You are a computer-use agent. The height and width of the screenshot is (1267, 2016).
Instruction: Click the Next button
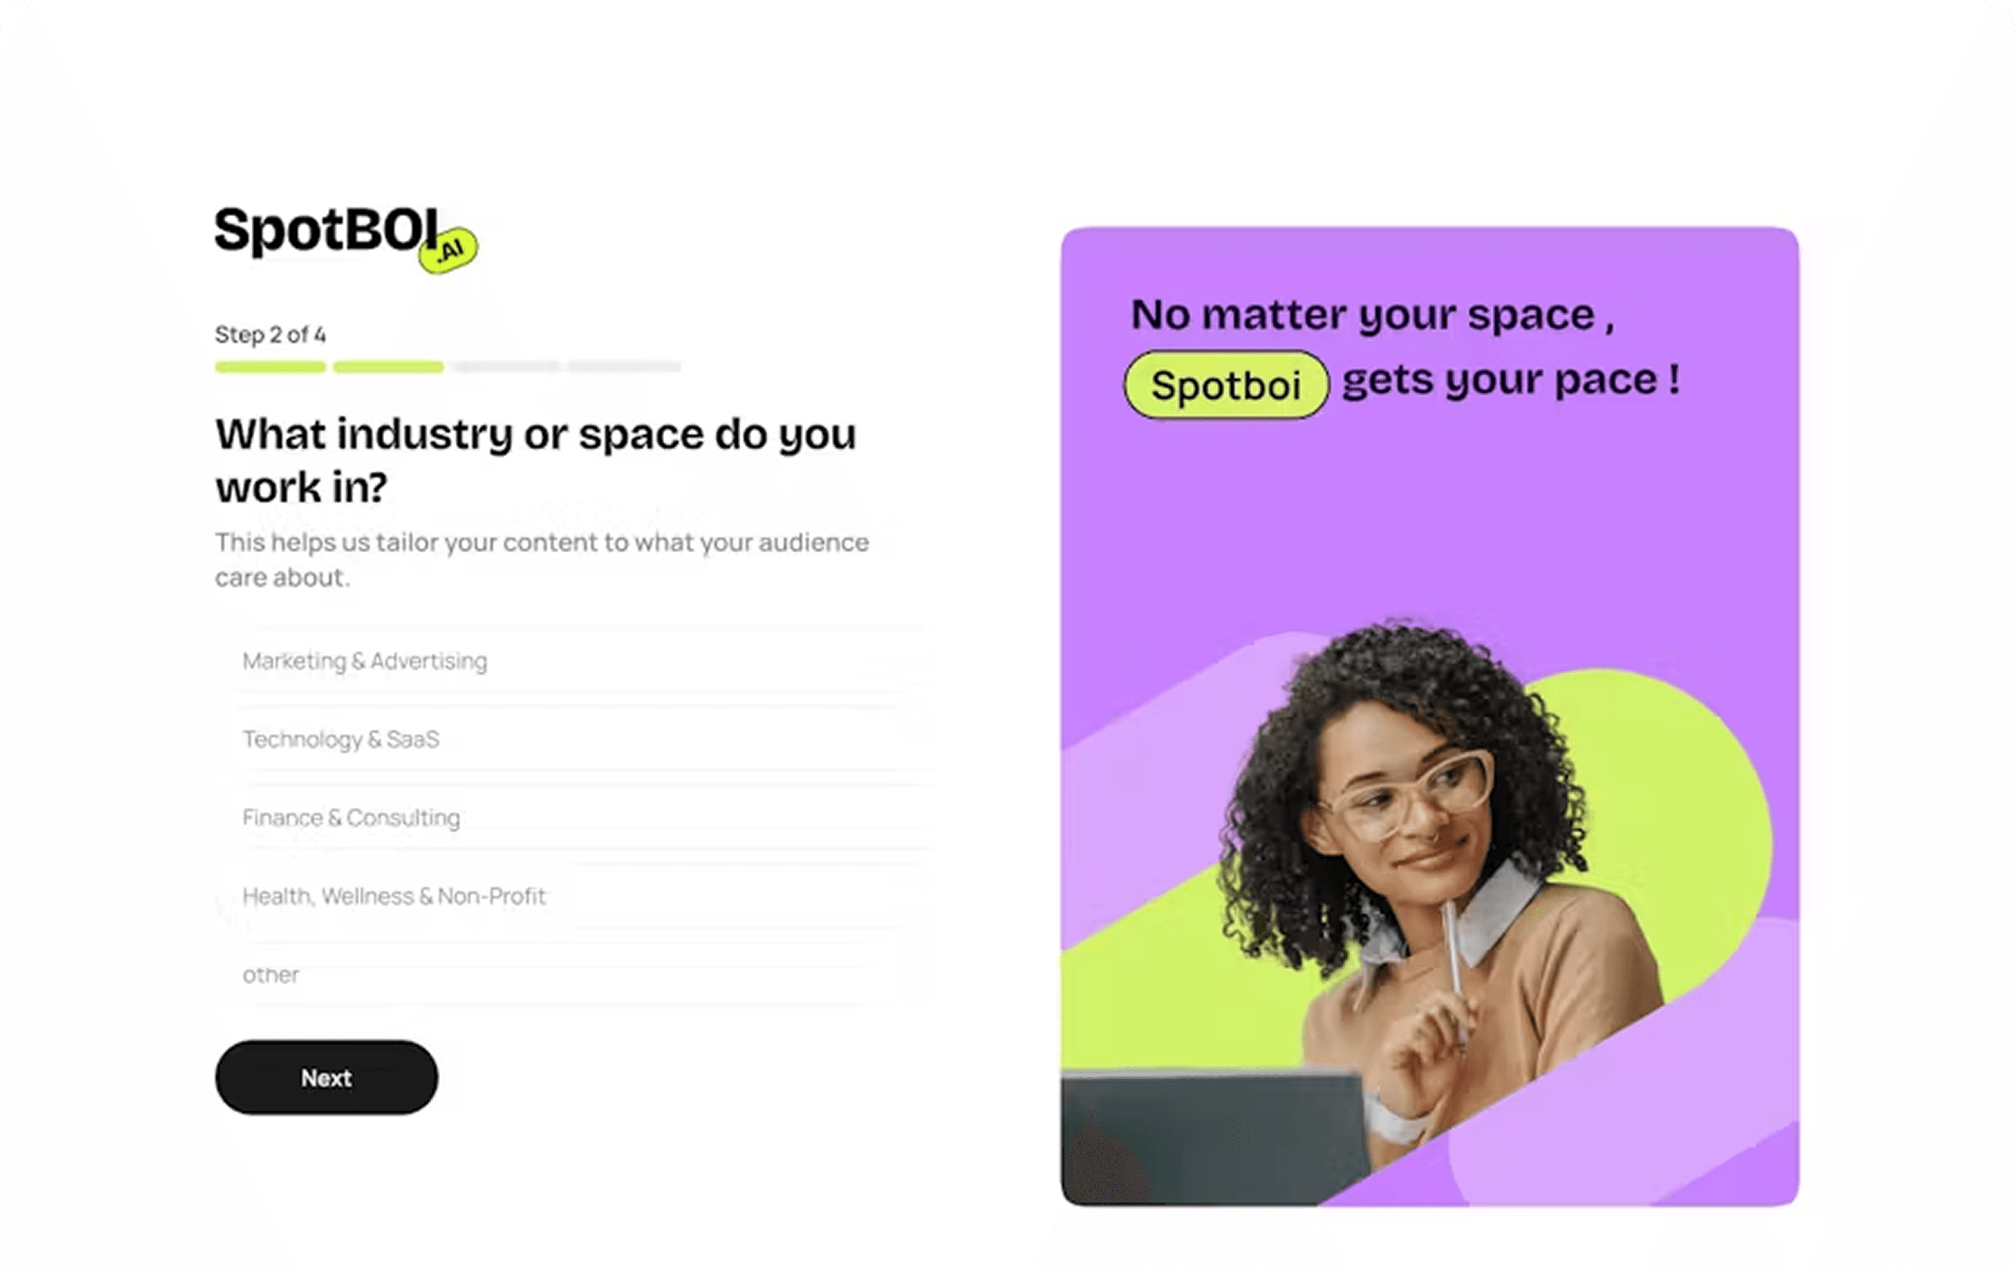coord(326,1078)
